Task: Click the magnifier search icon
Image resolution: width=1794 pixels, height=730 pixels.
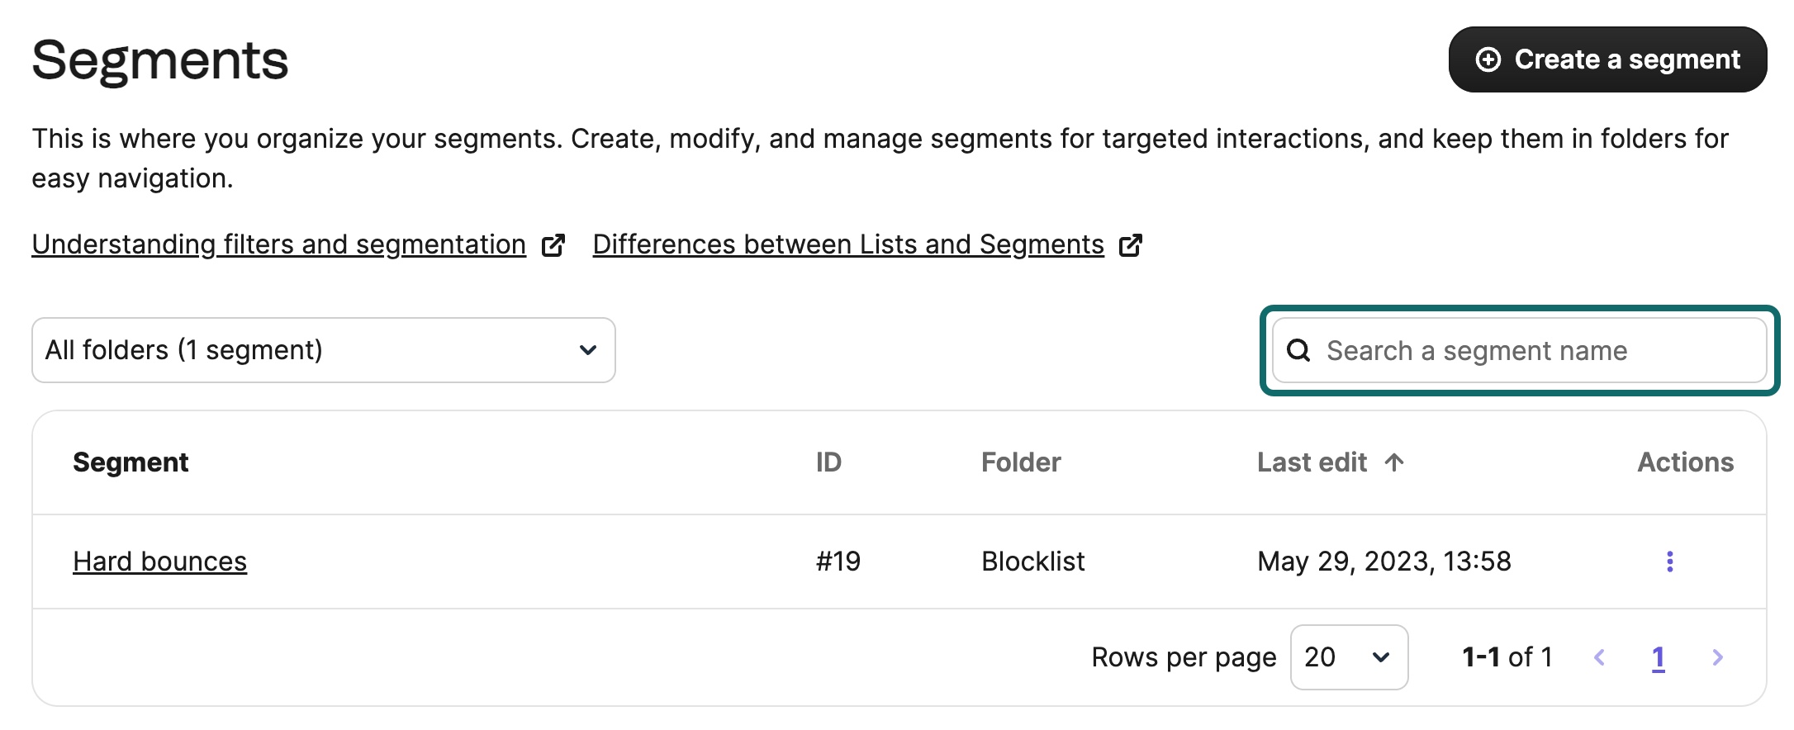Action: 1298,351
